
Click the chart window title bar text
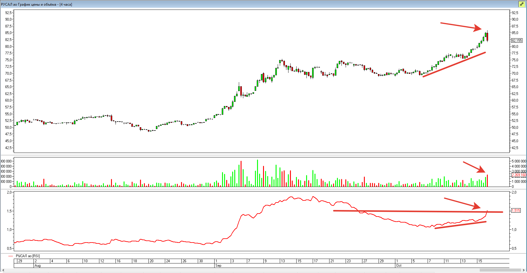point(37,4)
